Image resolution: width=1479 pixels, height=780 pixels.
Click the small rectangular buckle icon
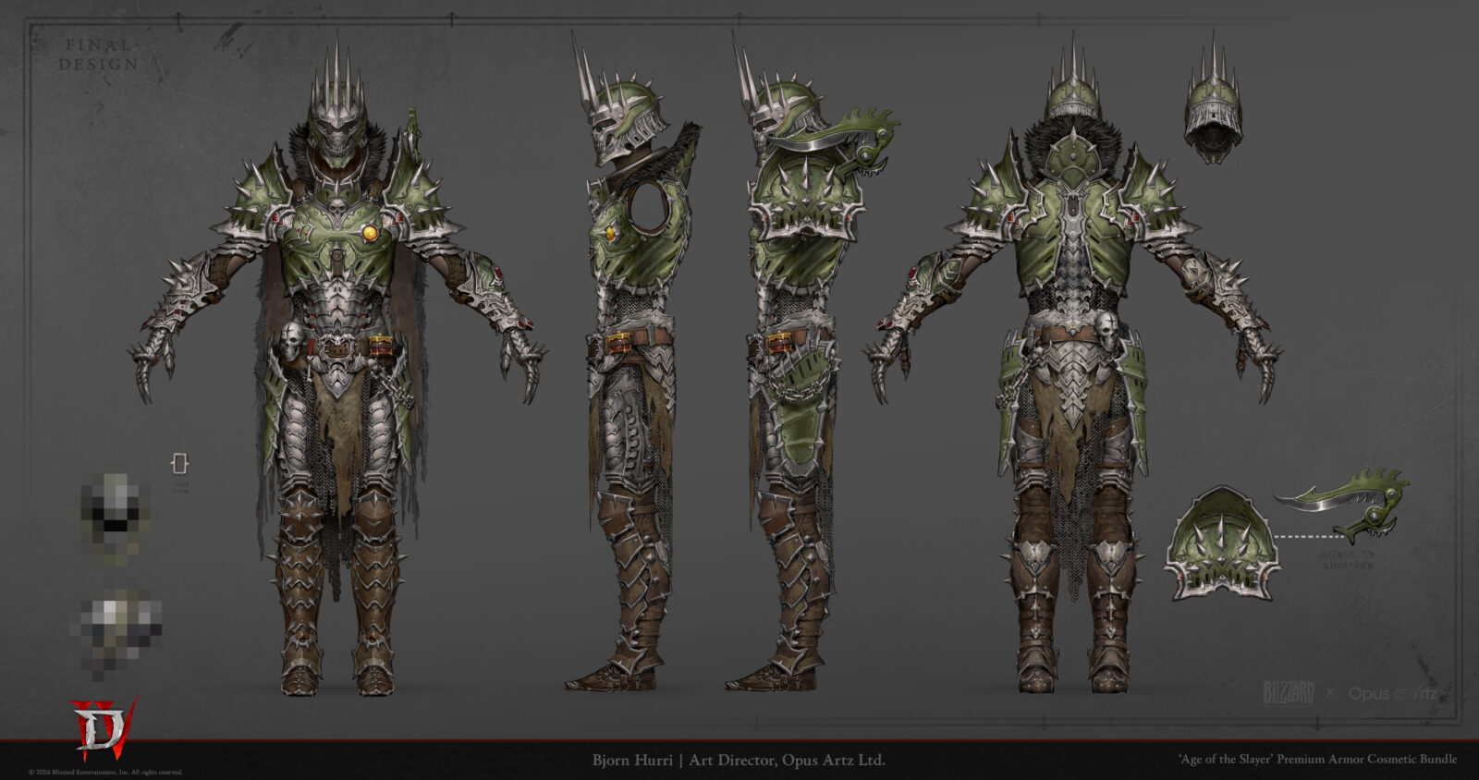click(x=180, y=463)
